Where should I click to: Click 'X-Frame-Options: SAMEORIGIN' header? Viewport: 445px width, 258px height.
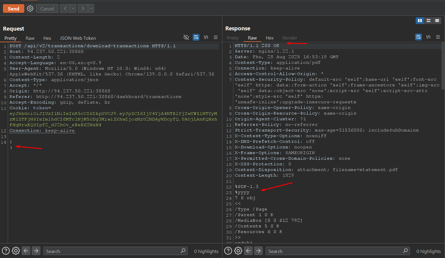tap(275, 153)
